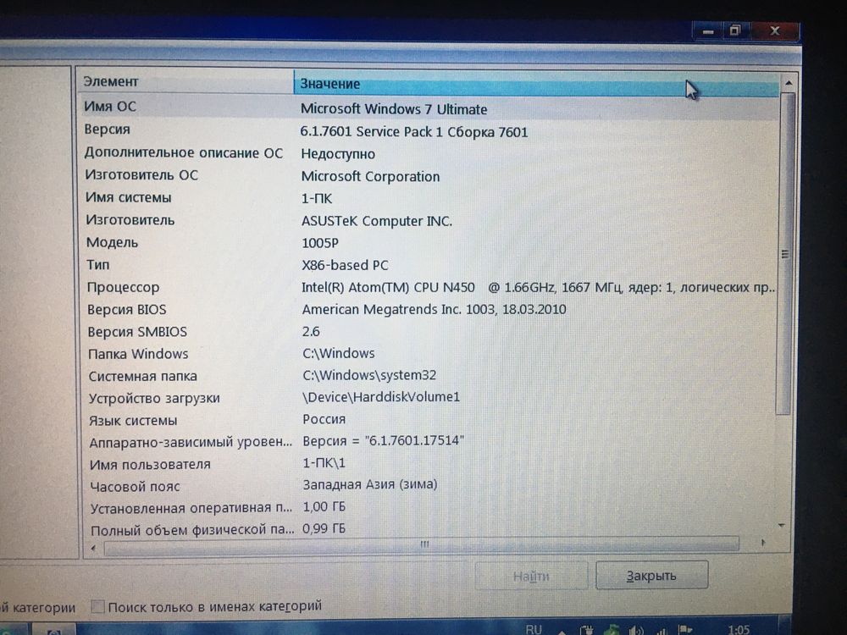
Task: Click the horizontal scrollbar right arrow
Action: click(x=762, y=542)
